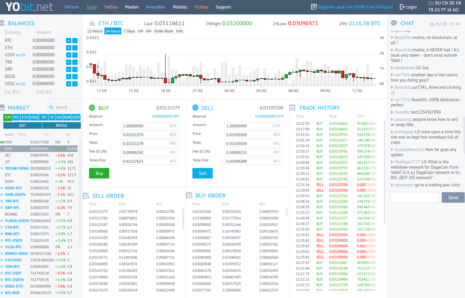Image resolution: width=465 pixels, height=298 pixels.
Task: Open the Support page
Action: tap(223, 7)
